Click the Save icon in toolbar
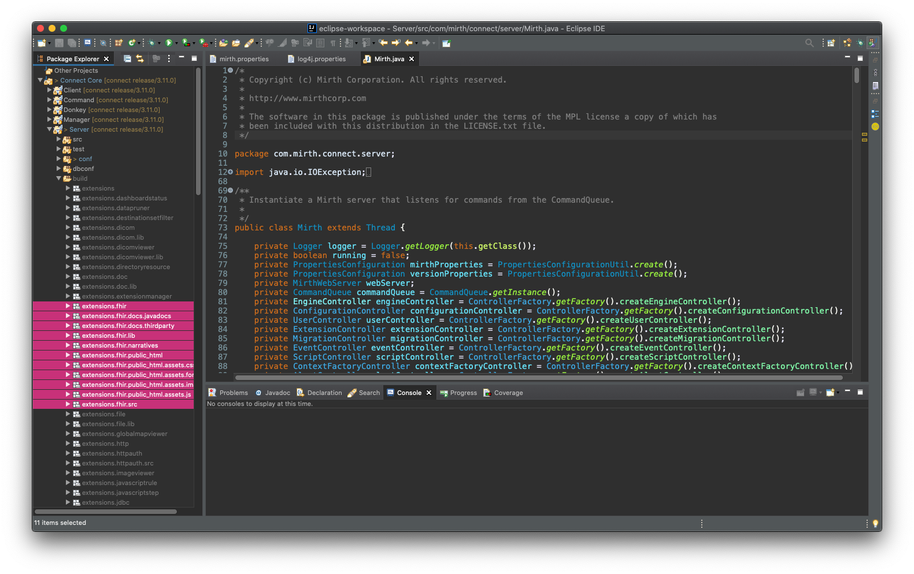Viewport: 914px width, 574px height. click(58, 43)
